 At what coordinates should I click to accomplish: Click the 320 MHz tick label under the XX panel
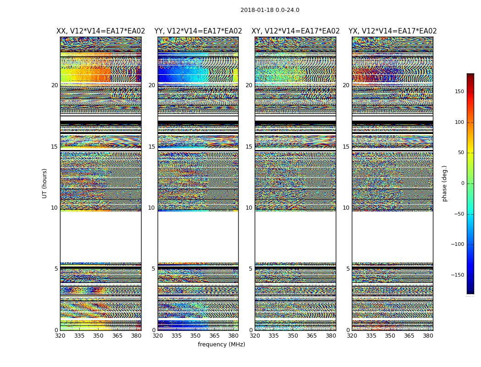(60, 336)
